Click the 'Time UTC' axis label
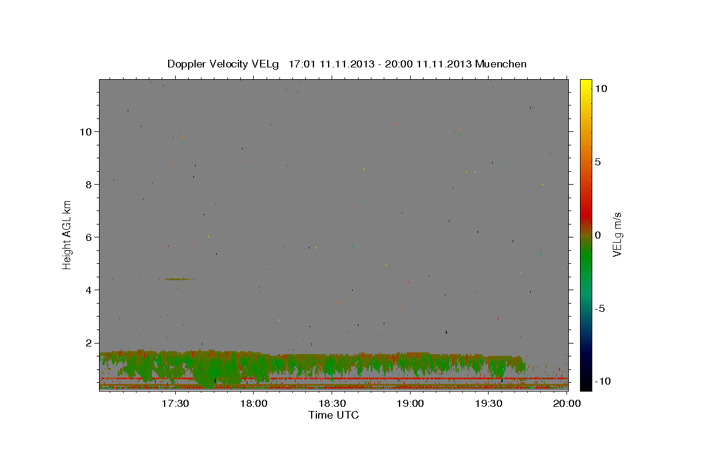 pos(333,415)
